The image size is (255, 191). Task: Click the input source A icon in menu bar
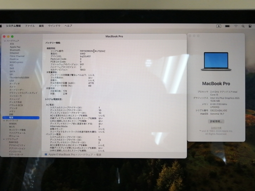click(x=219, y=26)
